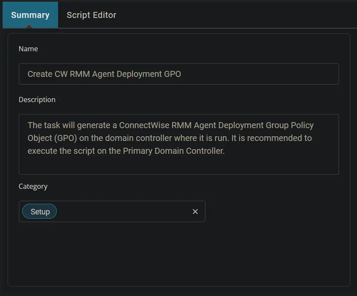Click the Setup category chip

click(x=40, y=211)
